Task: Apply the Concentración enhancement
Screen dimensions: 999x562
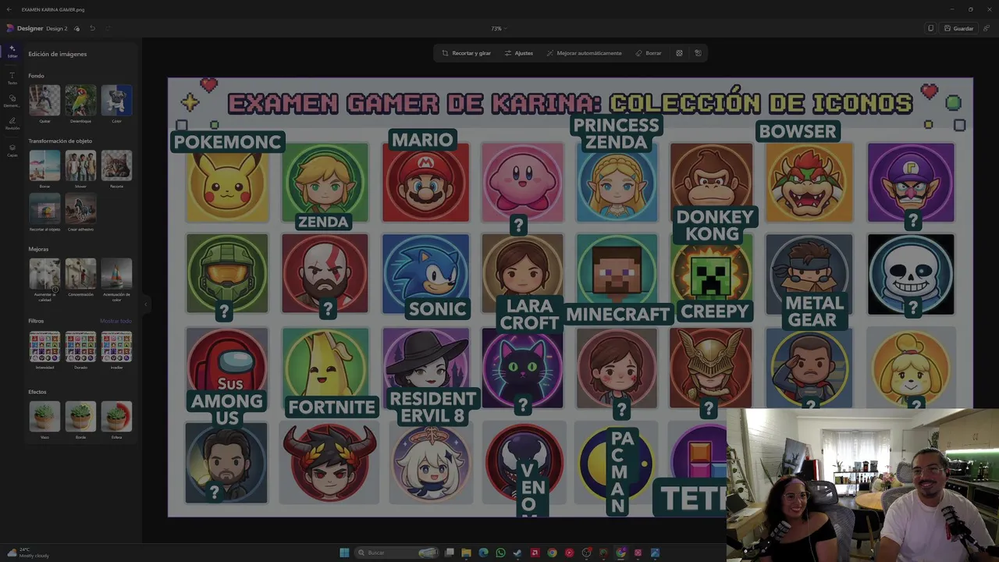Action: point(80,273)
